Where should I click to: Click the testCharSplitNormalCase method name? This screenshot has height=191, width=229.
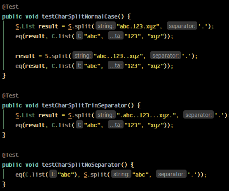point(79,16)
